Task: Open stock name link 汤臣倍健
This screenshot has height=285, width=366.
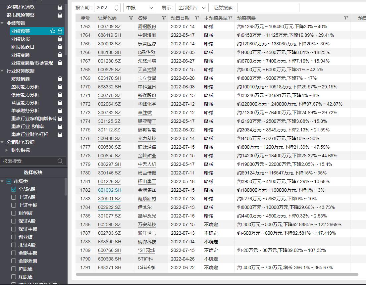Action: tap(147, 173)
